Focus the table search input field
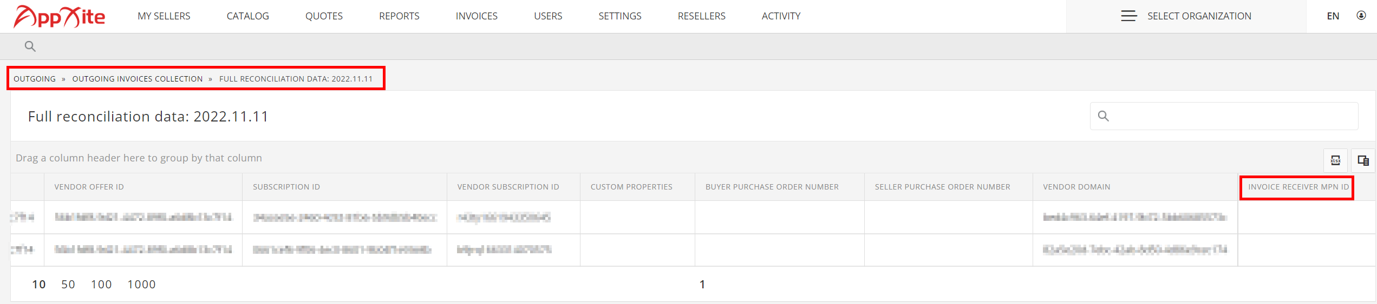1377x304 pixels. pyautogui.click(x=1224, y=116)
